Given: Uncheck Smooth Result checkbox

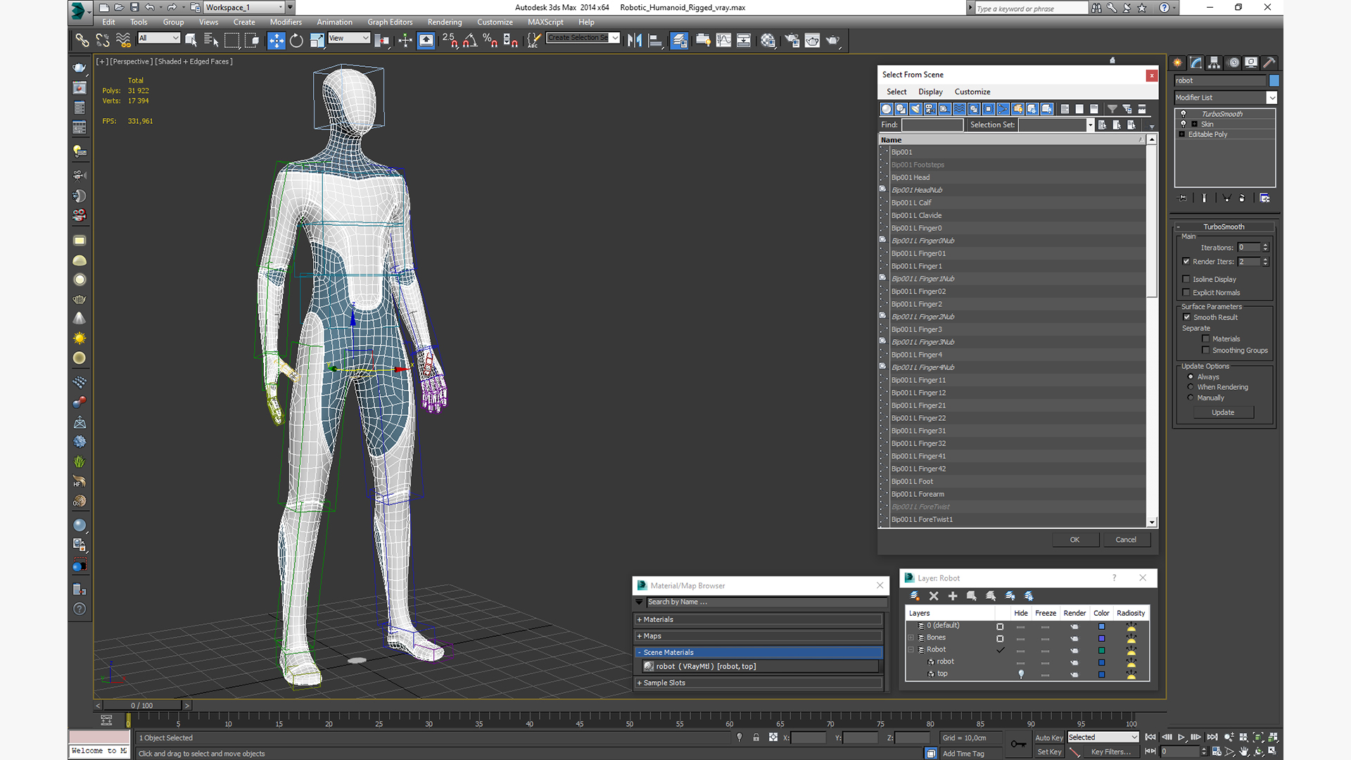Looking at the screenshot, I should point(1187,317).
